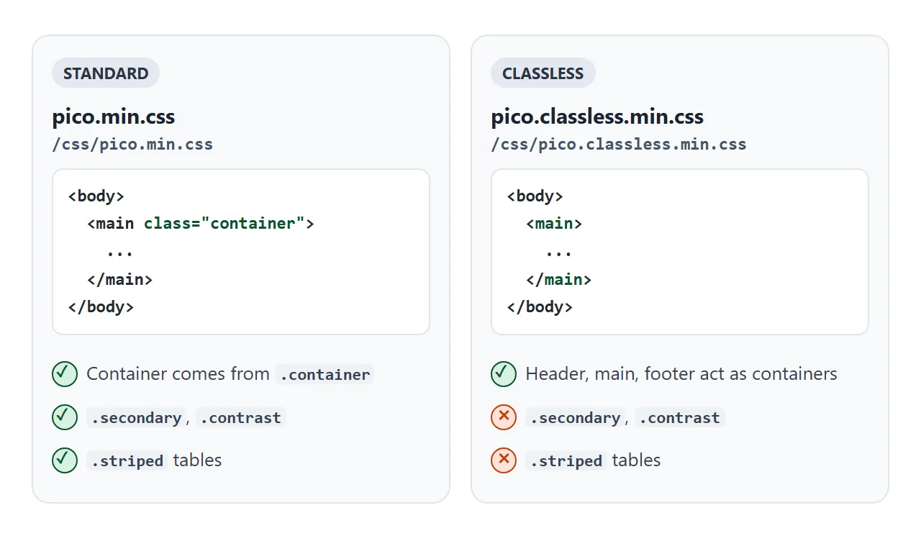Click the closing </main> tag in Standard code

pyautogui.click(x=120, y=279)
